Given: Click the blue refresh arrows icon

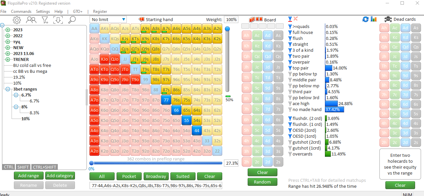Looking at the screenshot, I should coord(366,19).
